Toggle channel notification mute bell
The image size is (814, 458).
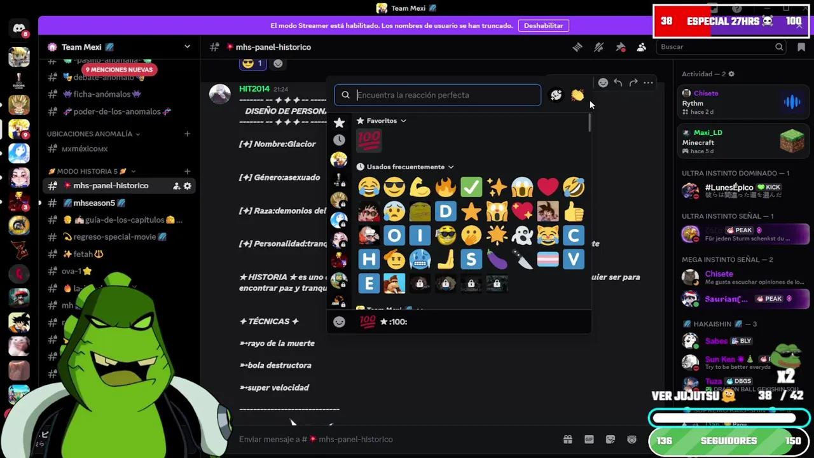click(598, 47)
